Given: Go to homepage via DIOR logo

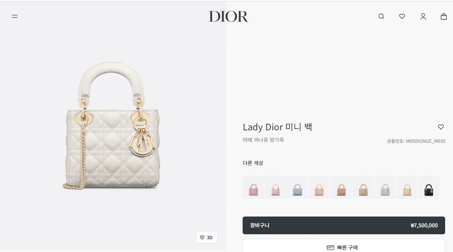Looking at the screenshot, I should coord(228,16).
